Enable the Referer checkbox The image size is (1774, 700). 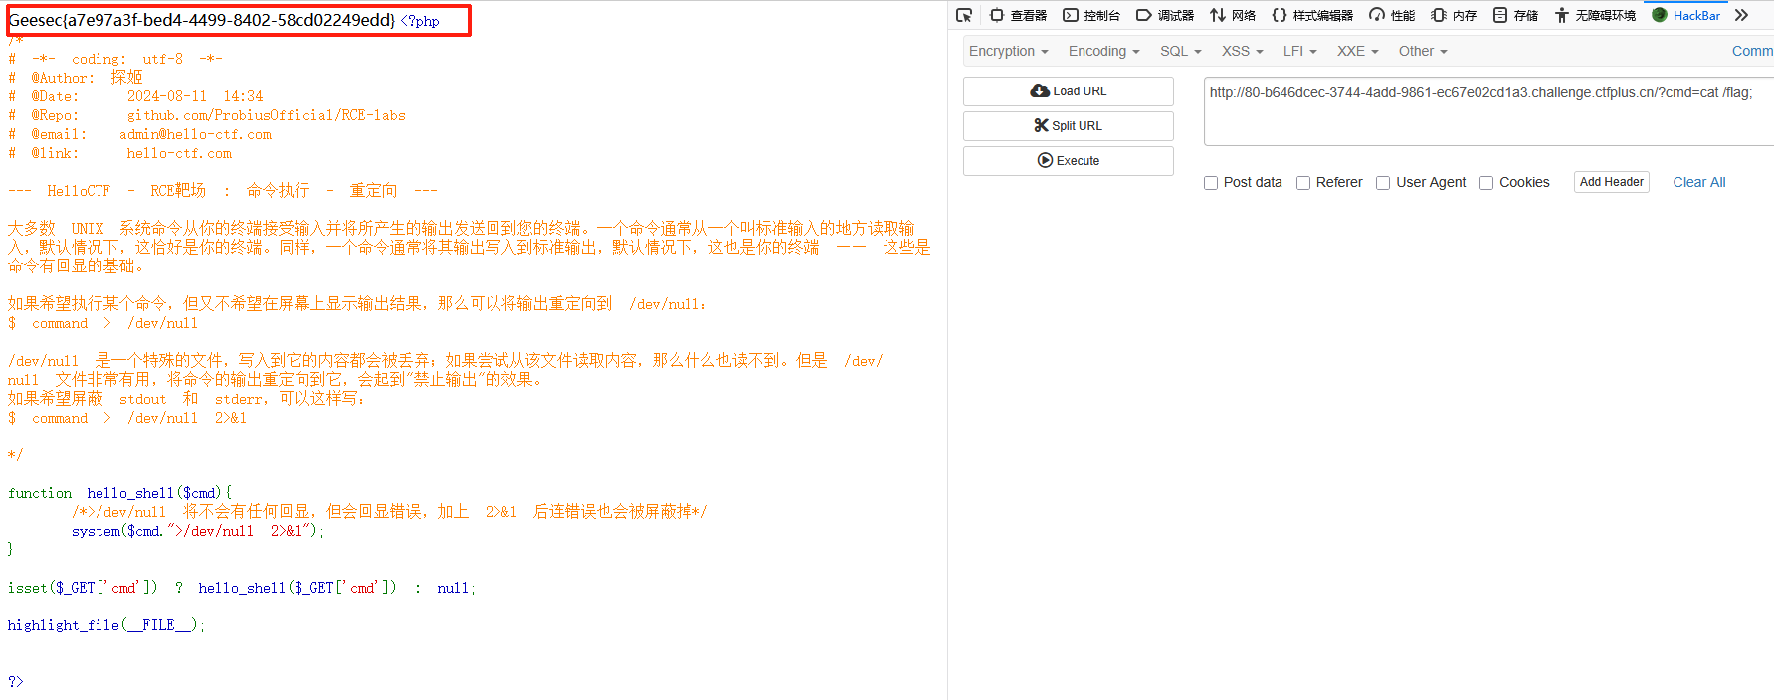(x=1303, y=183)
